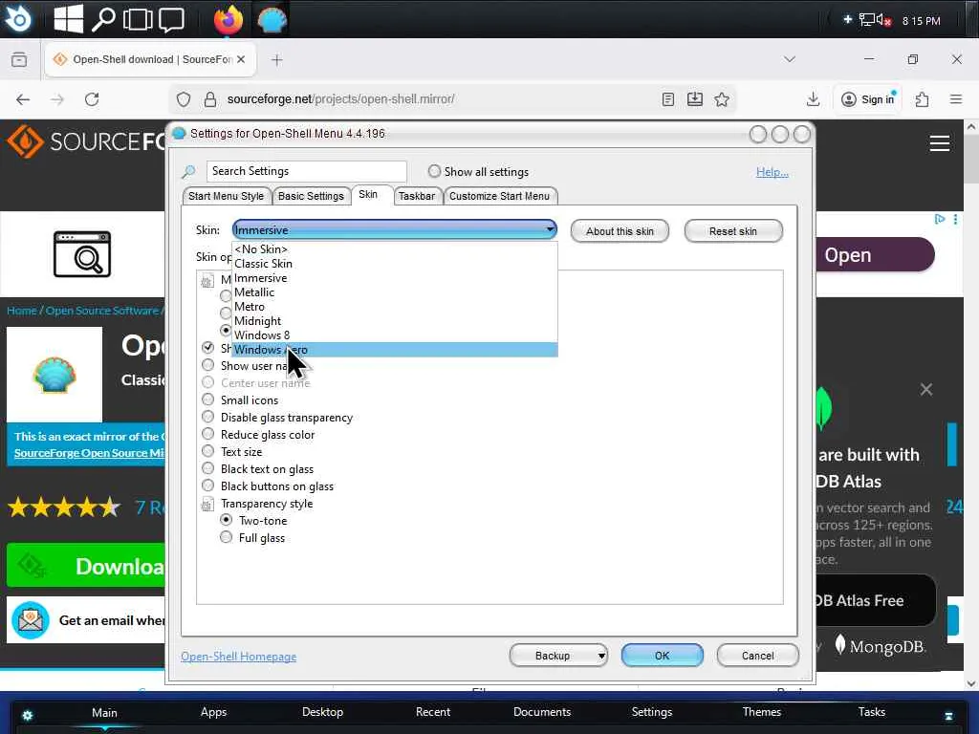
Task: Open the Apps tab in bottom bar
Action: pos(213,712)
